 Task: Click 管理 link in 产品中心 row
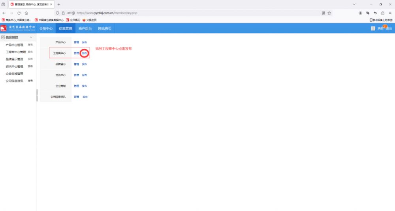pos(76,42)
